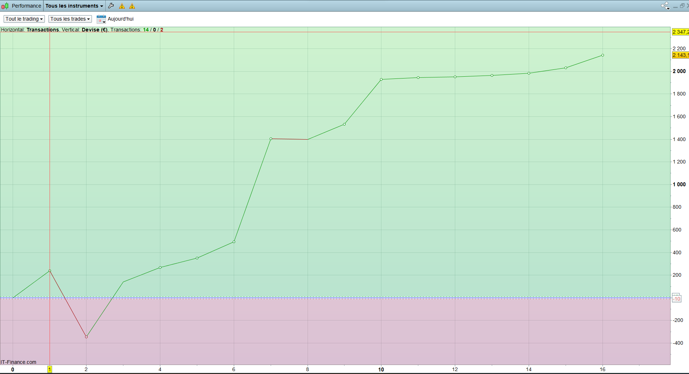Open the share icon menu

[665, 6]
